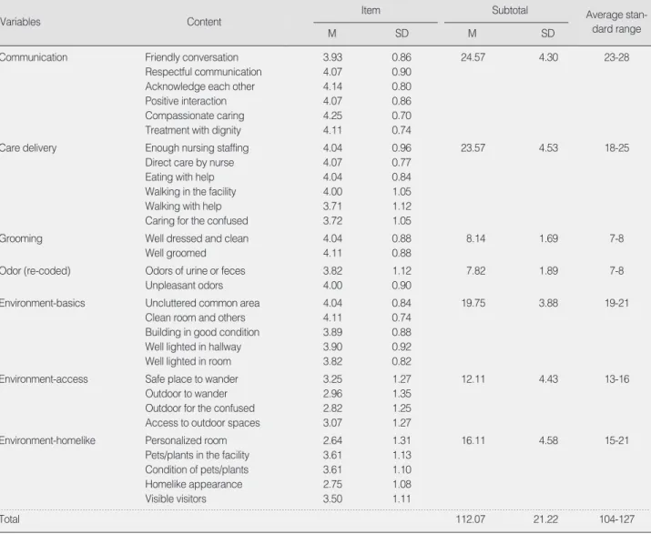Select 'Uncluttered common area' content cell

[202, 303]
